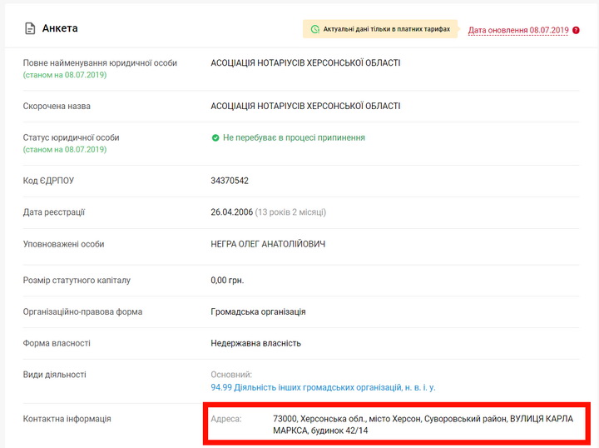
Task: Click the ЄДРПОУ code 34370542
Action: coord(230,181)
